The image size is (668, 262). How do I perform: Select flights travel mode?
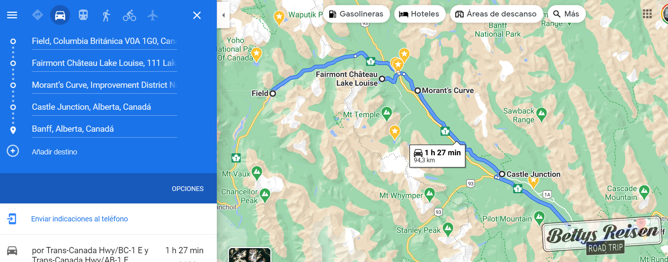coord(153,15)
